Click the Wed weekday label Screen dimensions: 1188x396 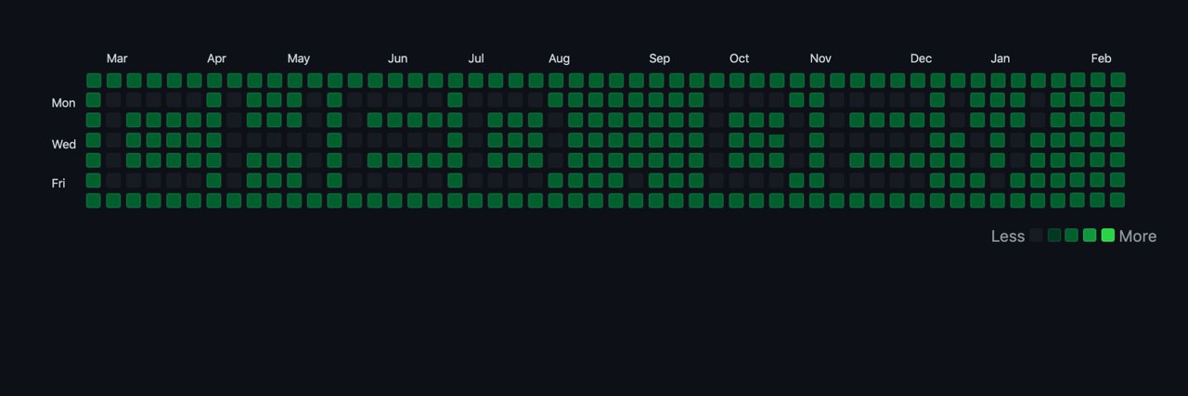pos(63,144)
